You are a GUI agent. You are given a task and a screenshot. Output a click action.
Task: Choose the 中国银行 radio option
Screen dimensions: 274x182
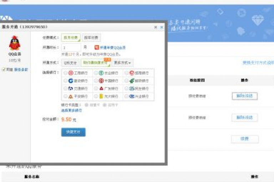tap(96, 81)
